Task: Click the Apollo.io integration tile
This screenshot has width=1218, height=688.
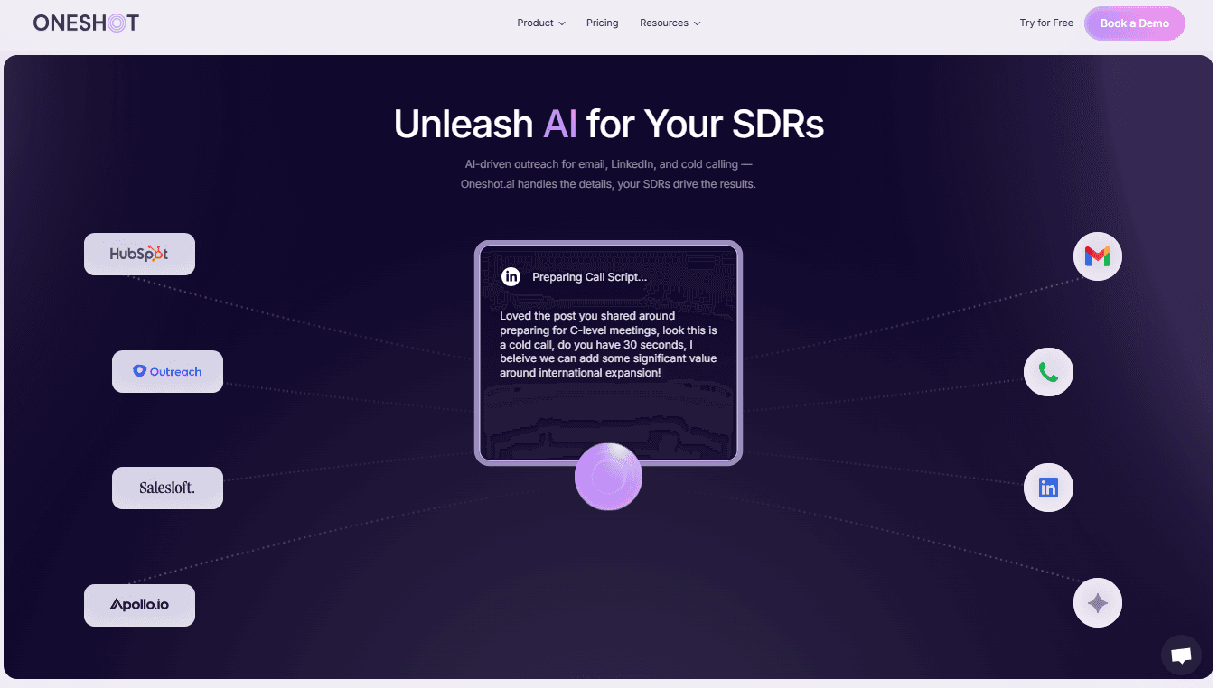Action: (x=139, y=605)
